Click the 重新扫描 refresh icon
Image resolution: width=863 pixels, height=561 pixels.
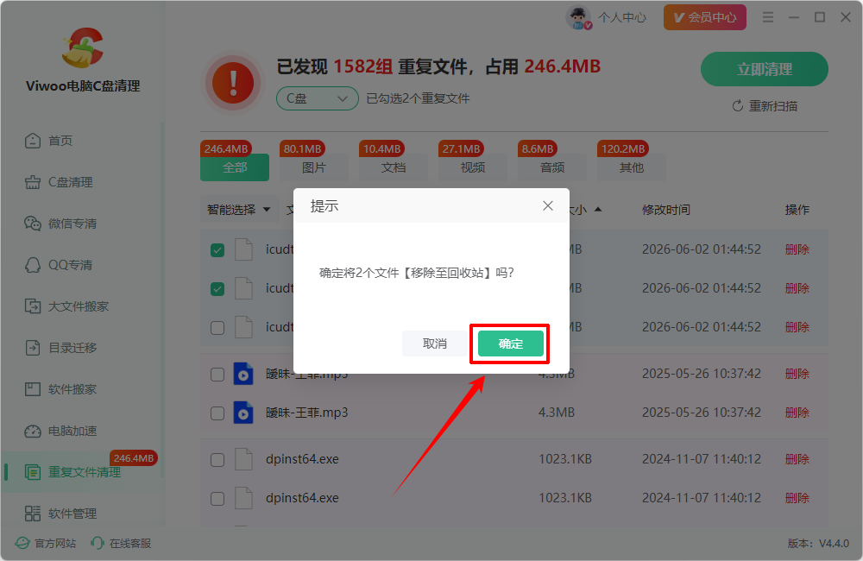(738, 105)
